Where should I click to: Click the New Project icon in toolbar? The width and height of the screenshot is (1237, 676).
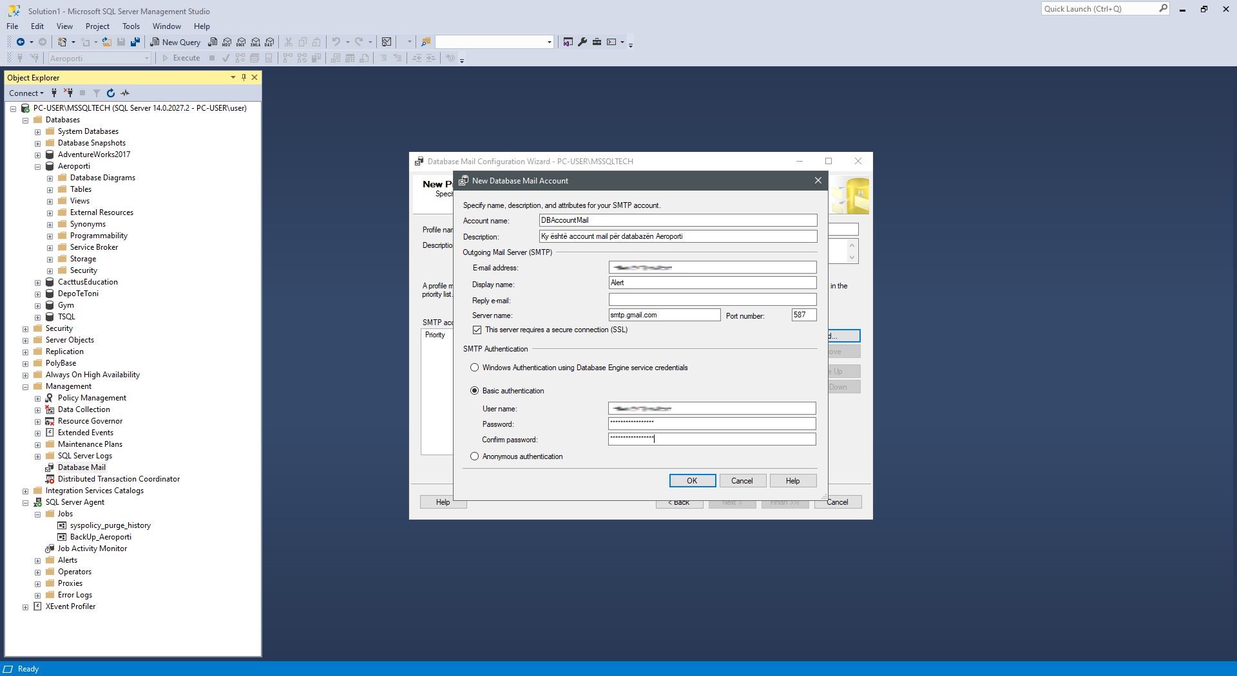(62, 42)
